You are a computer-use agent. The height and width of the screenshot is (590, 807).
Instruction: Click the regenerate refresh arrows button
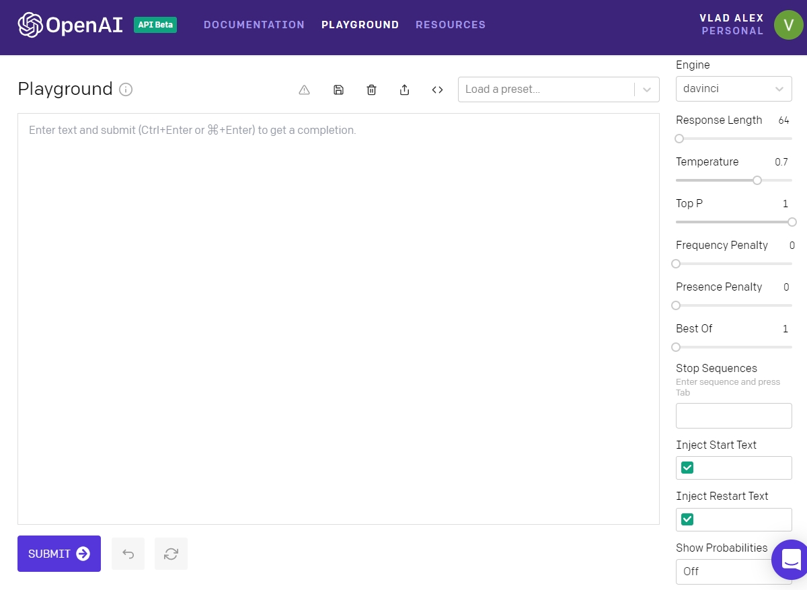171,554
